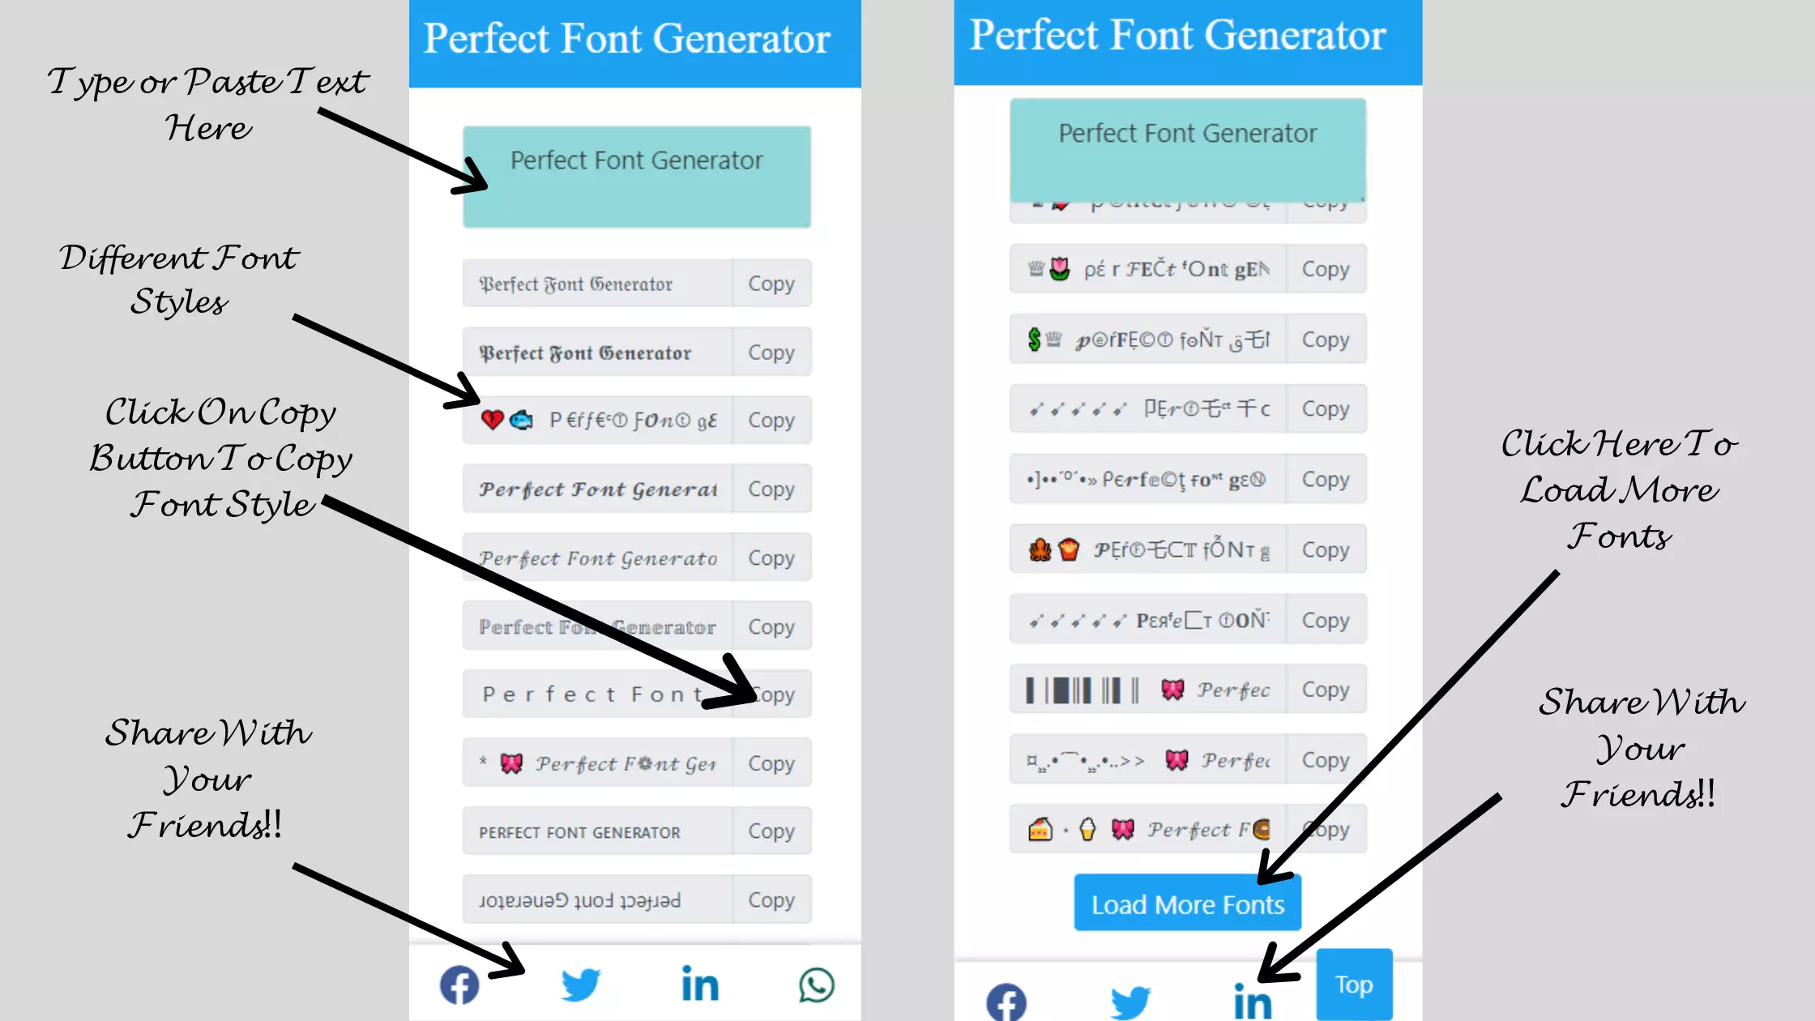Viewport: 1815px width, 1021px height.
Task: Click Copy for upside-down text style
Action: [x=771, y=900]
